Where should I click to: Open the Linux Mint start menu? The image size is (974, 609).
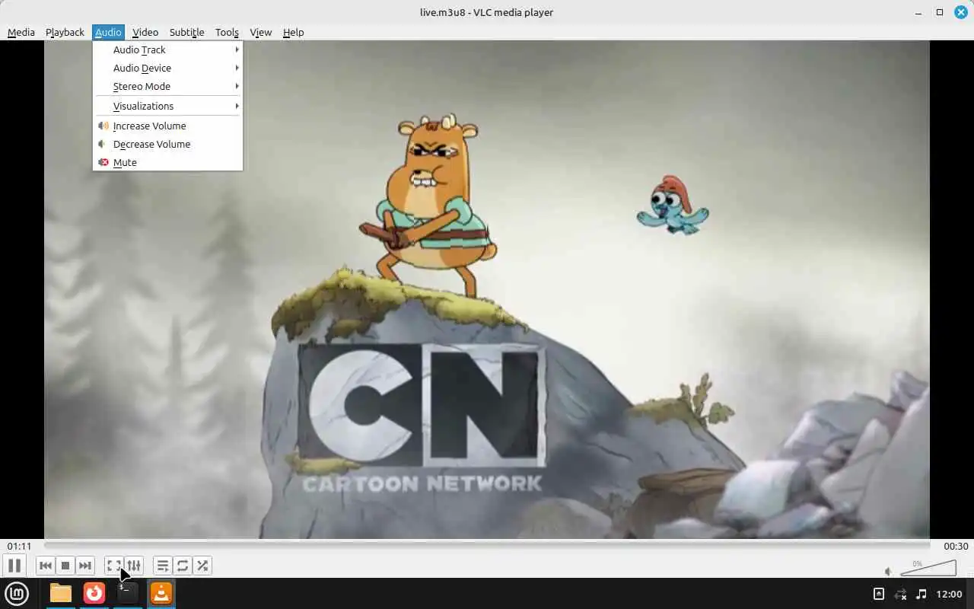click(x=17, y=593)
